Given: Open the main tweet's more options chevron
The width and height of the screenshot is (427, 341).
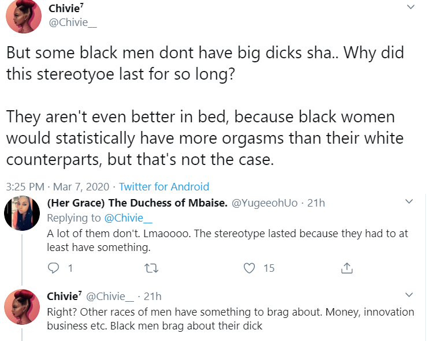Looking at the screenshot, I should coord(411,8).
